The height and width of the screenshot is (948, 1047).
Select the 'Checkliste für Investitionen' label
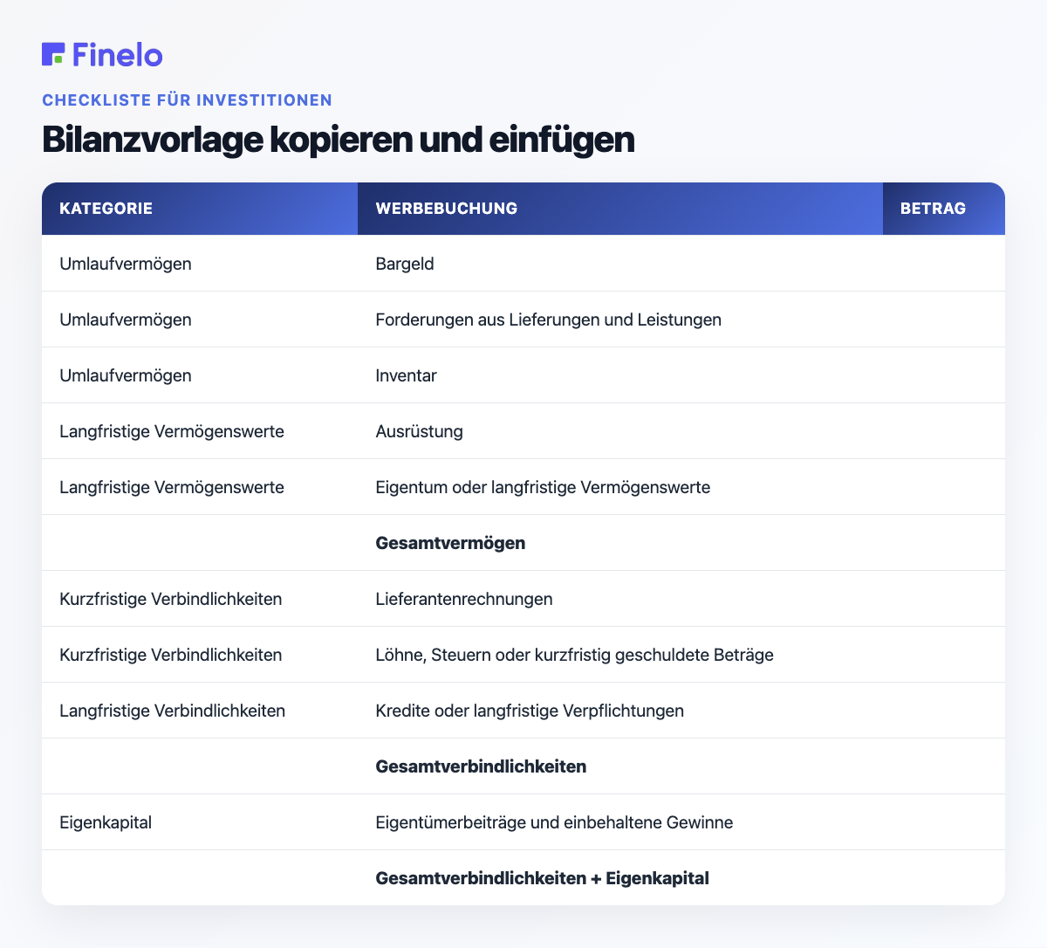click(187, 100)
